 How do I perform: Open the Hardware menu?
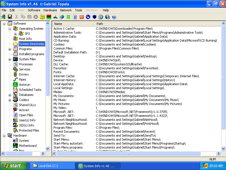(50, 10)
